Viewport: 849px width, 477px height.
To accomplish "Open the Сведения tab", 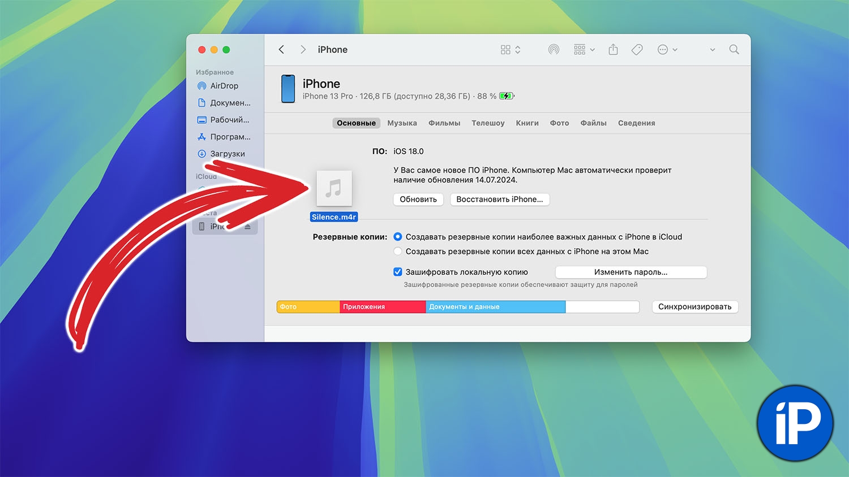I will click(x=636, y=123).
